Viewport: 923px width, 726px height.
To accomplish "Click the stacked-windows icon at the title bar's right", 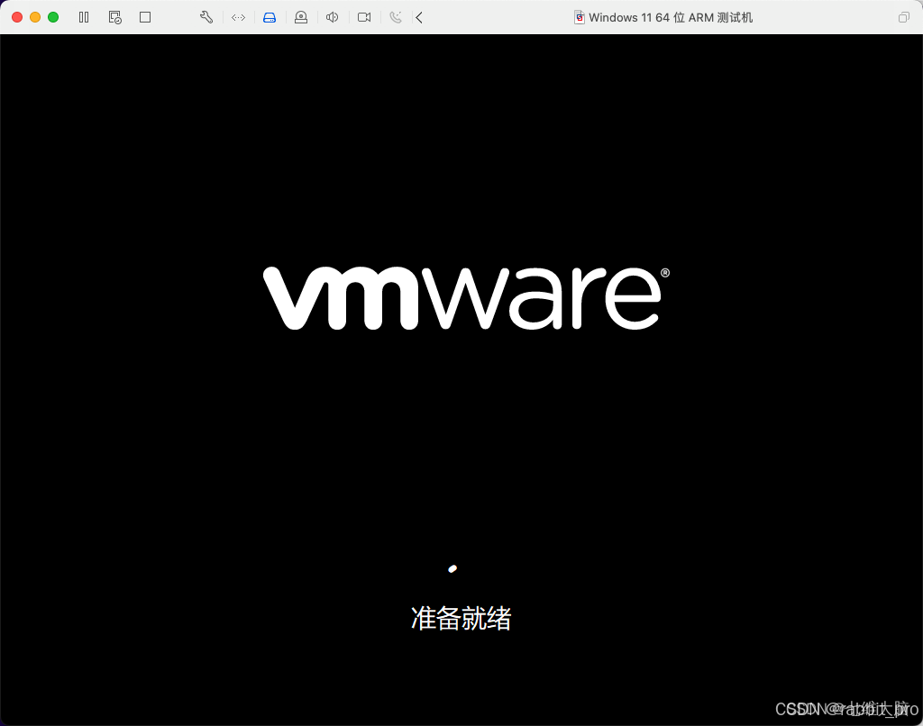I will click(903, 17).
